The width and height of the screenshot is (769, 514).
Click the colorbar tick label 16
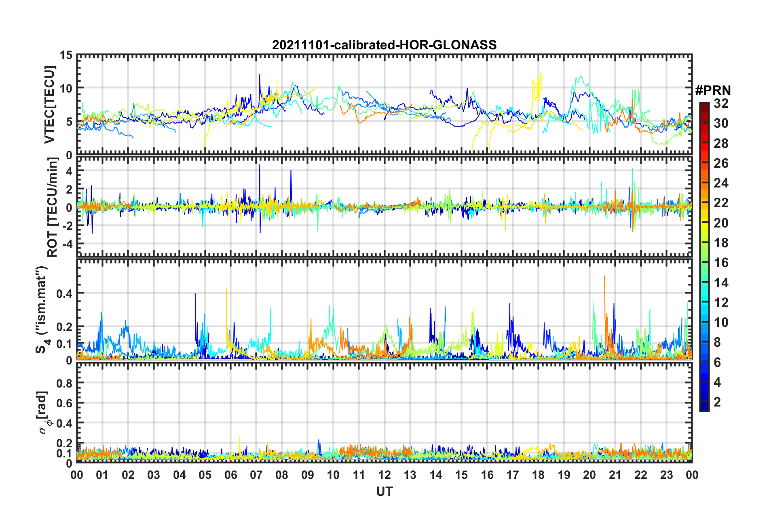pyautogui.click(x=721, y=263)
